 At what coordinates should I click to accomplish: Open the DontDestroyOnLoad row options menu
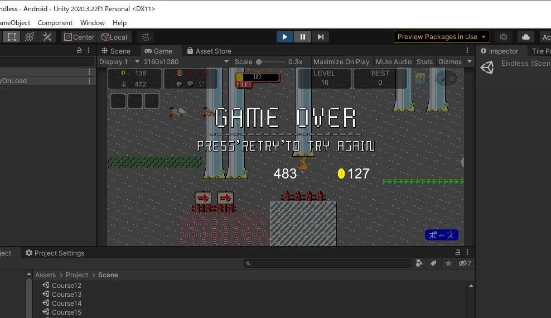[89, 80]
